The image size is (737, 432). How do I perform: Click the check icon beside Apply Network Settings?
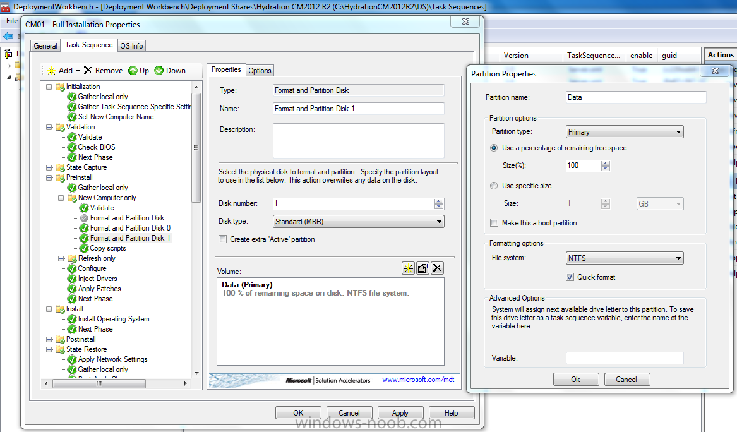73,359
